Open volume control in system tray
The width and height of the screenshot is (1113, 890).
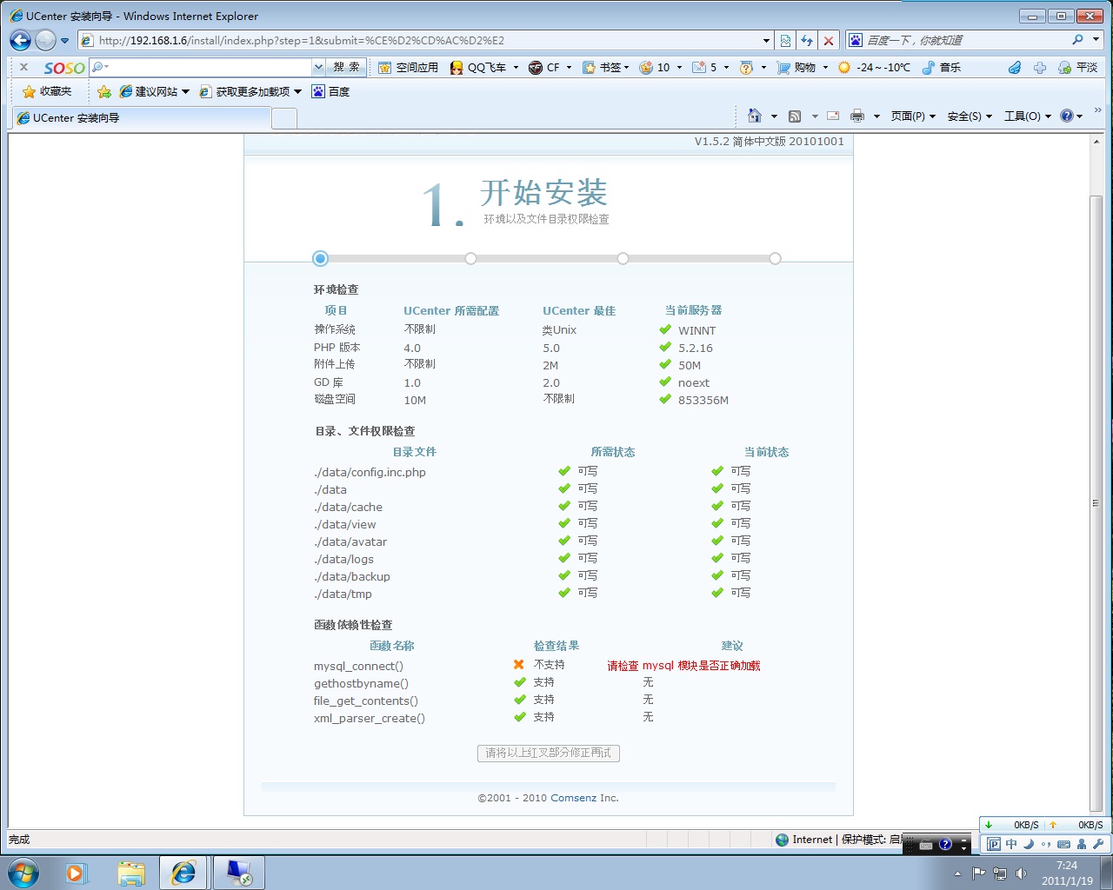[1021, 873]
